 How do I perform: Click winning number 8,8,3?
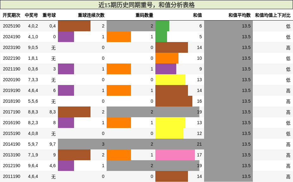(33, 112)
